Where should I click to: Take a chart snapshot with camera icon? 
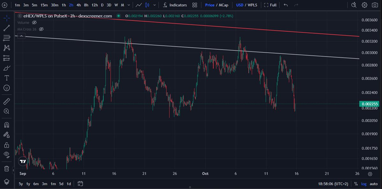point(375,5)
